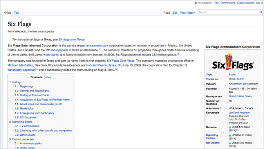The width and height of the screenshot is (264, 149).
Task: Jump to 1.8 2010–present section
Action: 25,117
